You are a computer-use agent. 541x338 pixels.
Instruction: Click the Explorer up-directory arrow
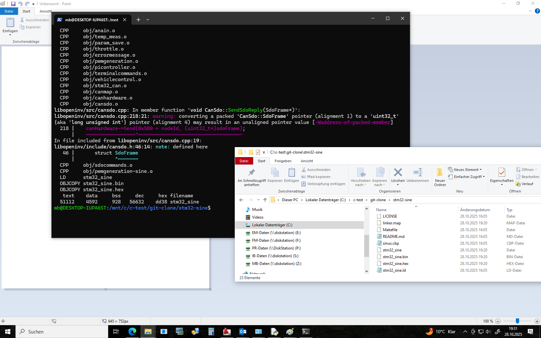pos(265,200)
